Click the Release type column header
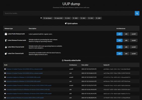The height and width of the screenshot is (100, 142). pos(9,28)
